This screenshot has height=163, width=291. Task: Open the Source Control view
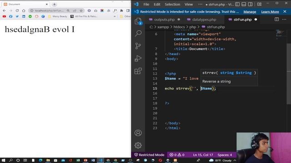tap(138, 46)
